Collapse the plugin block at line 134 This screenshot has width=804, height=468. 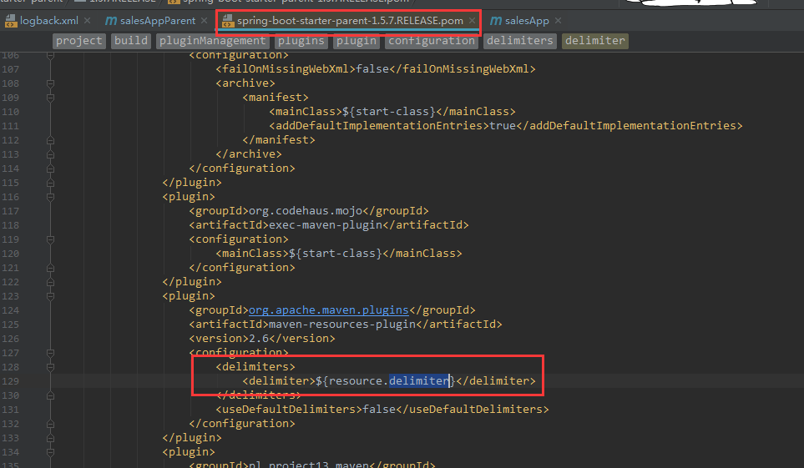coord(50,452)
